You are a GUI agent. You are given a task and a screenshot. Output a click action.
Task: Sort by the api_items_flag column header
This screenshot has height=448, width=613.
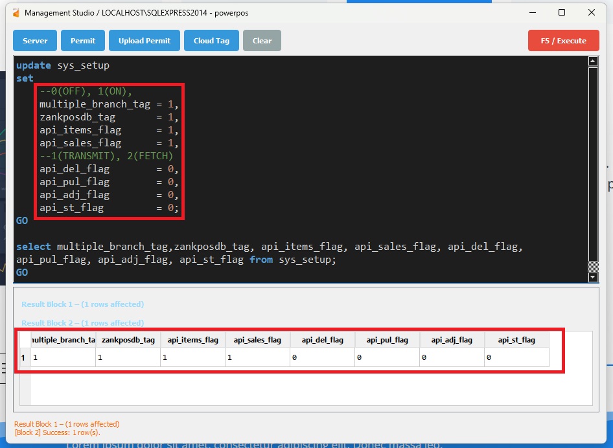[x=192, y=340]
